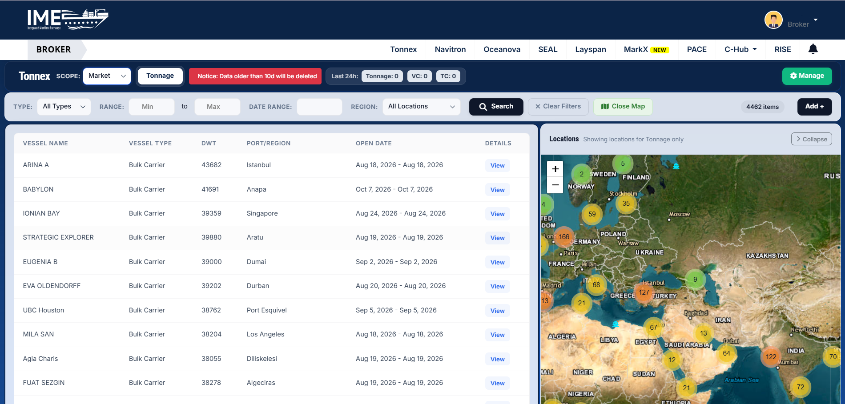The image size is (845, 404).
Task: View details for IONIAN BAY
Action: tap(497, 214)
